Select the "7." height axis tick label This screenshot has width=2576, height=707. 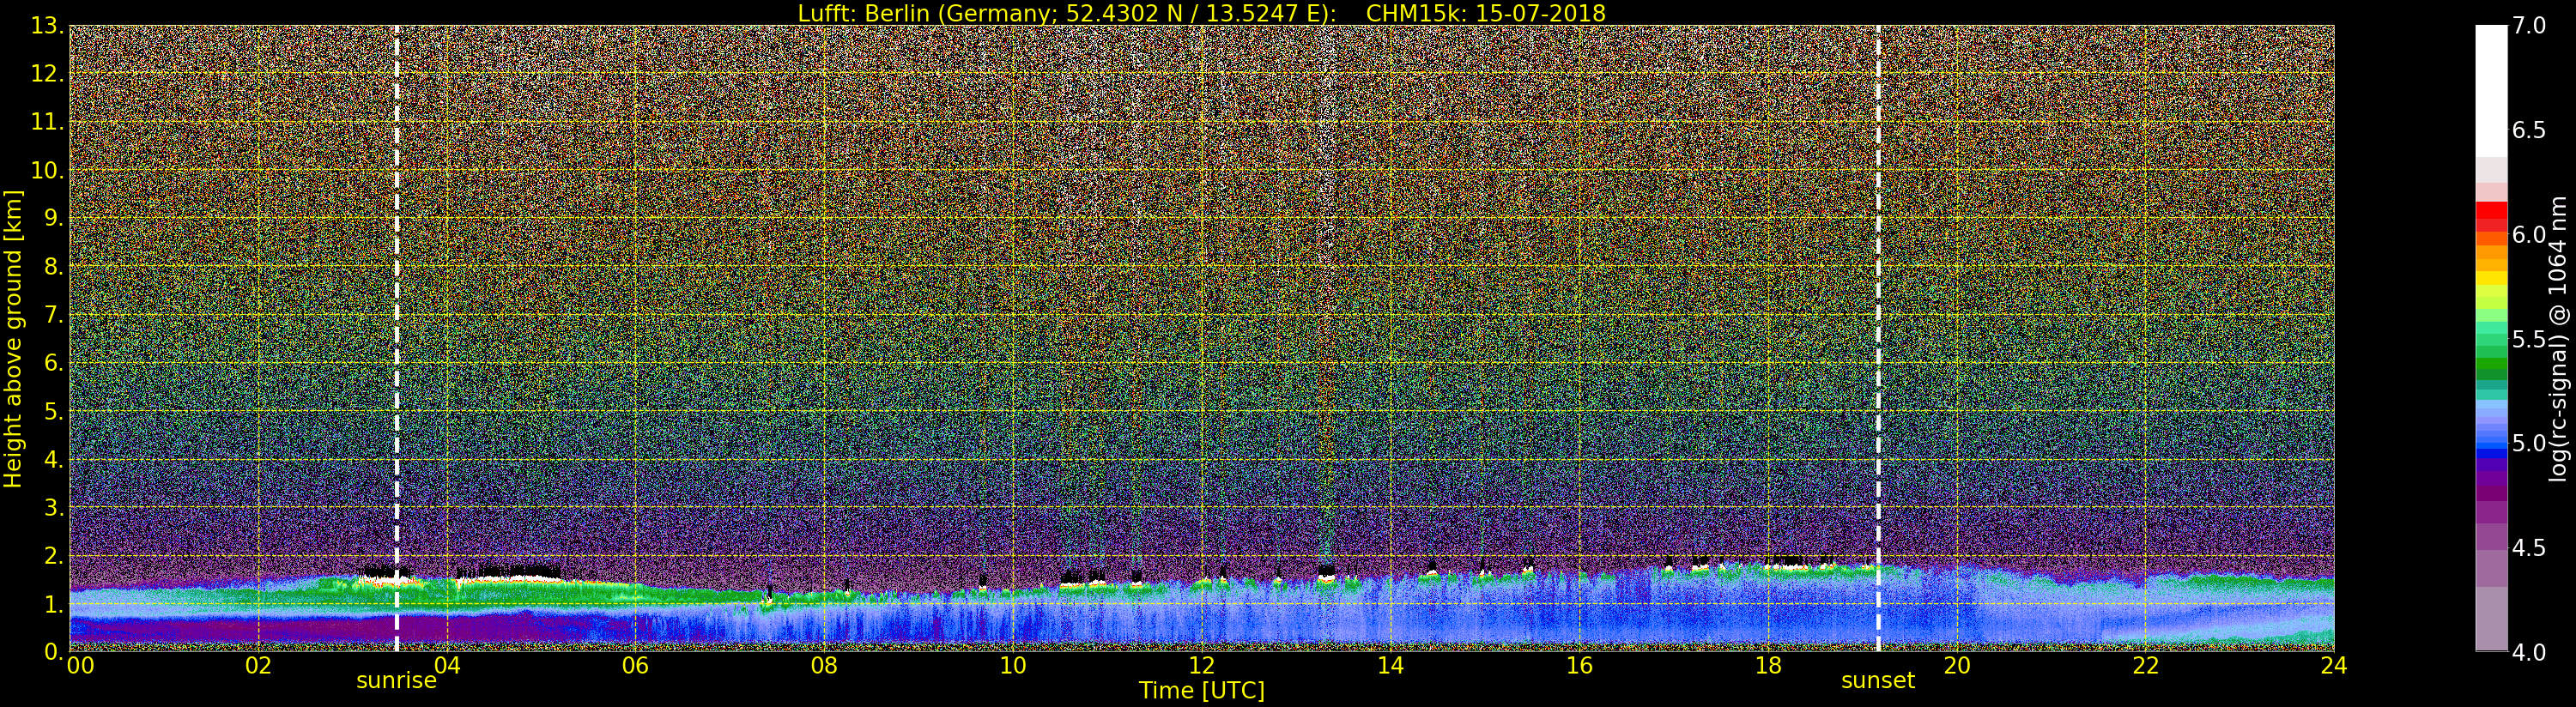[x=53, y=315]
